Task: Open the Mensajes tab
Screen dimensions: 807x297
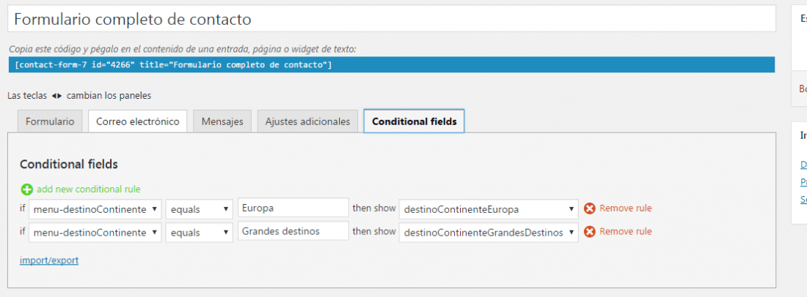Action: pyautogui.click(x=222, y=121)
